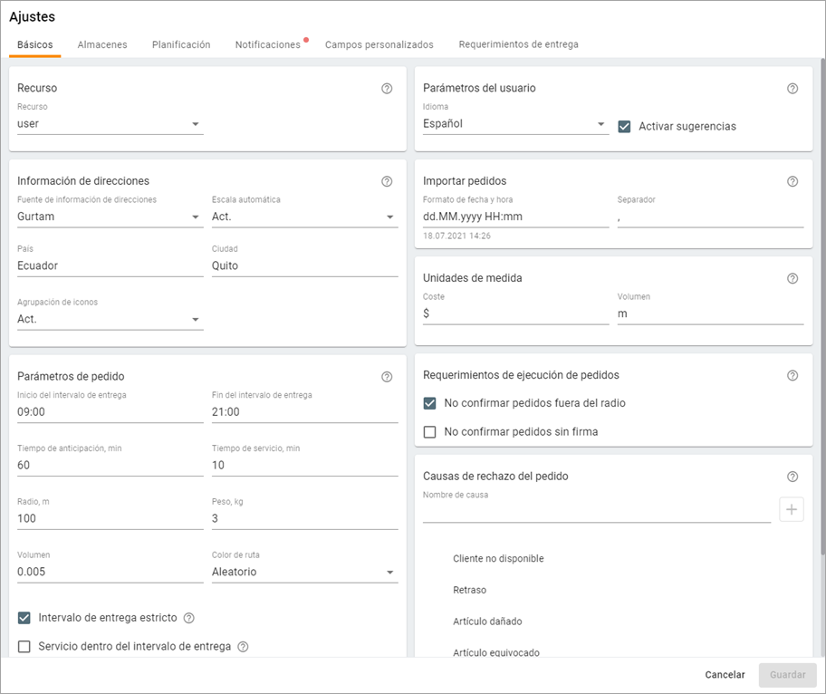
Task: Open the Recurso dropdown showing user
Action: (110, 124)
